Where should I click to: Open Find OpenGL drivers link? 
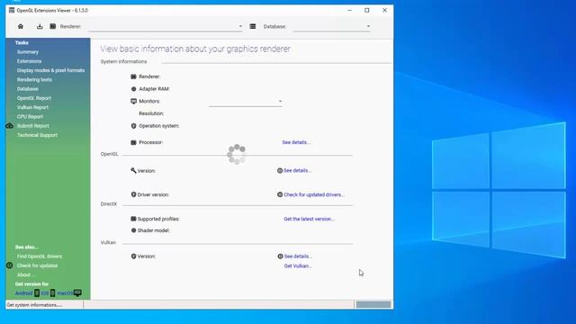pos(40,256)
